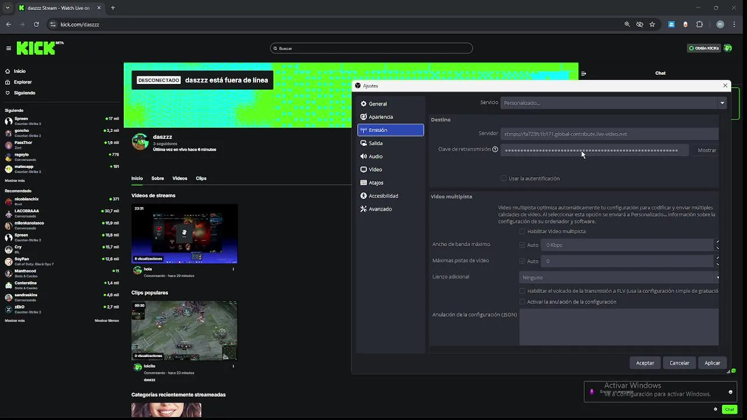This screenshot has width=747, height=420.
Task: Click Obtén KICKs button
Action: 704,48
